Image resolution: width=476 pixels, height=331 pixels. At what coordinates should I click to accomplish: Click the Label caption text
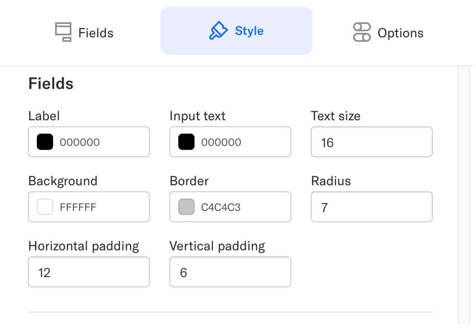[x=44, y=116]
